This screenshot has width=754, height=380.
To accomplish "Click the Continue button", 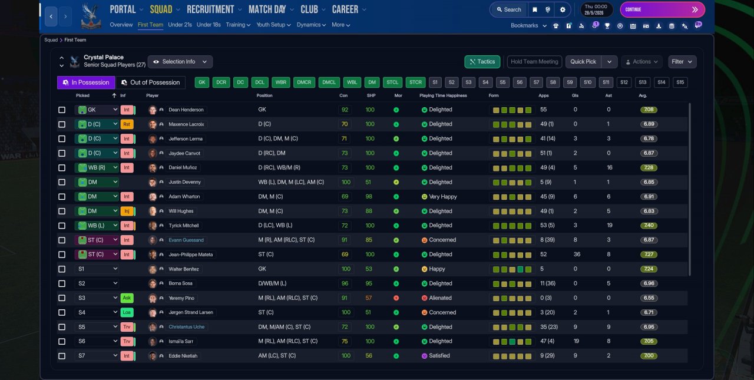I will (662, 9).
